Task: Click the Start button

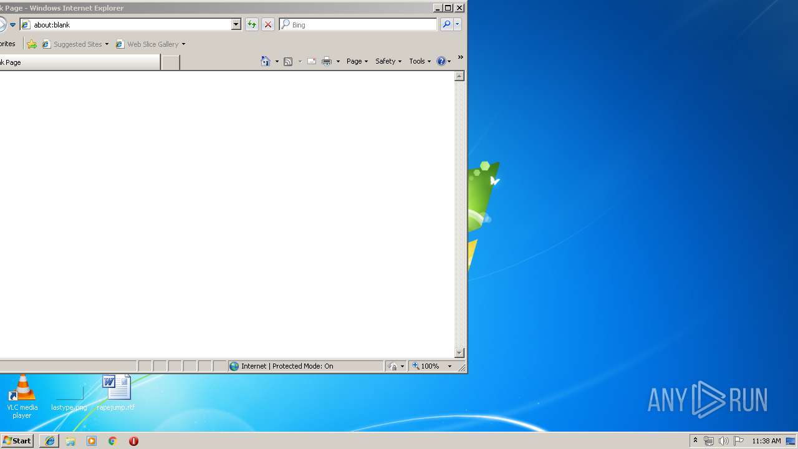Action: (17, 440)
